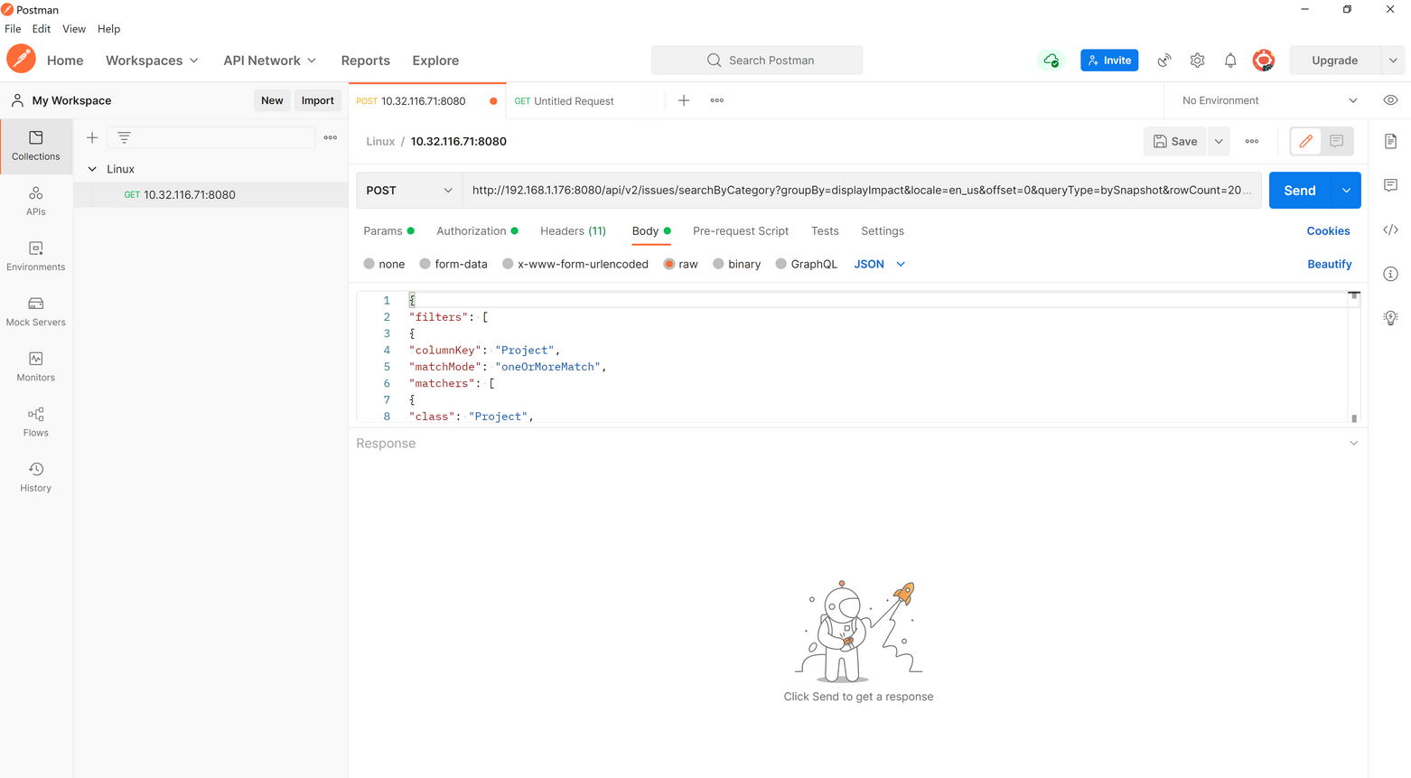Open the Upgrade dropdown arrow
The height and width of the screenshot is (778, 1411).
(1393, 61)
